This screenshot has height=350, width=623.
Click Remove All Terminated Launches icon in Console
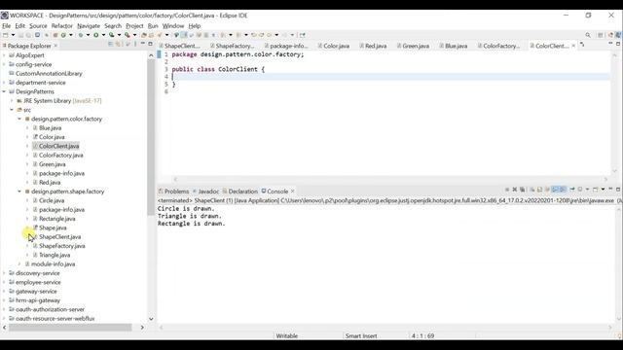[523, 190]
